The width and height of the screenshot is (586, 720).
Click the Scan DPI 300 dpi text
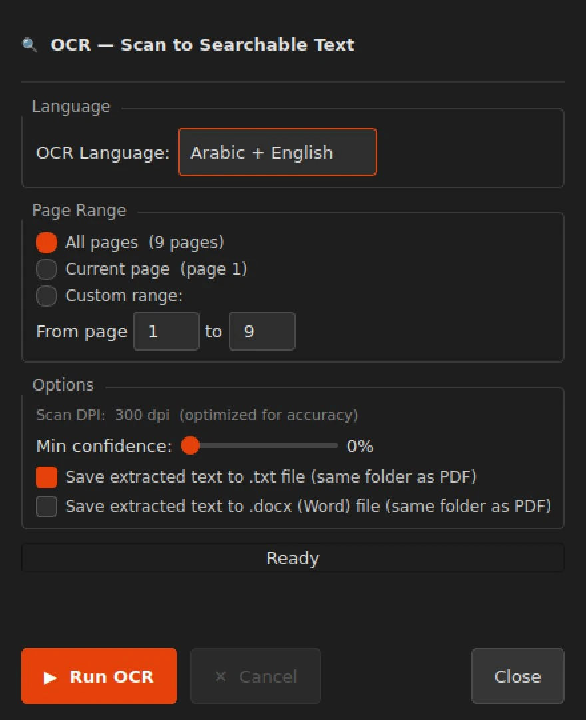[x=196, y=415]
